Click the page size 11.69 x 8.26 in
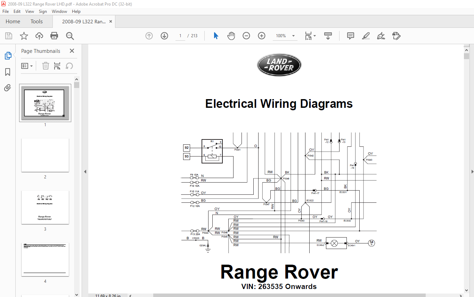This screenshot has height=297, width=474. pos(108,296)
